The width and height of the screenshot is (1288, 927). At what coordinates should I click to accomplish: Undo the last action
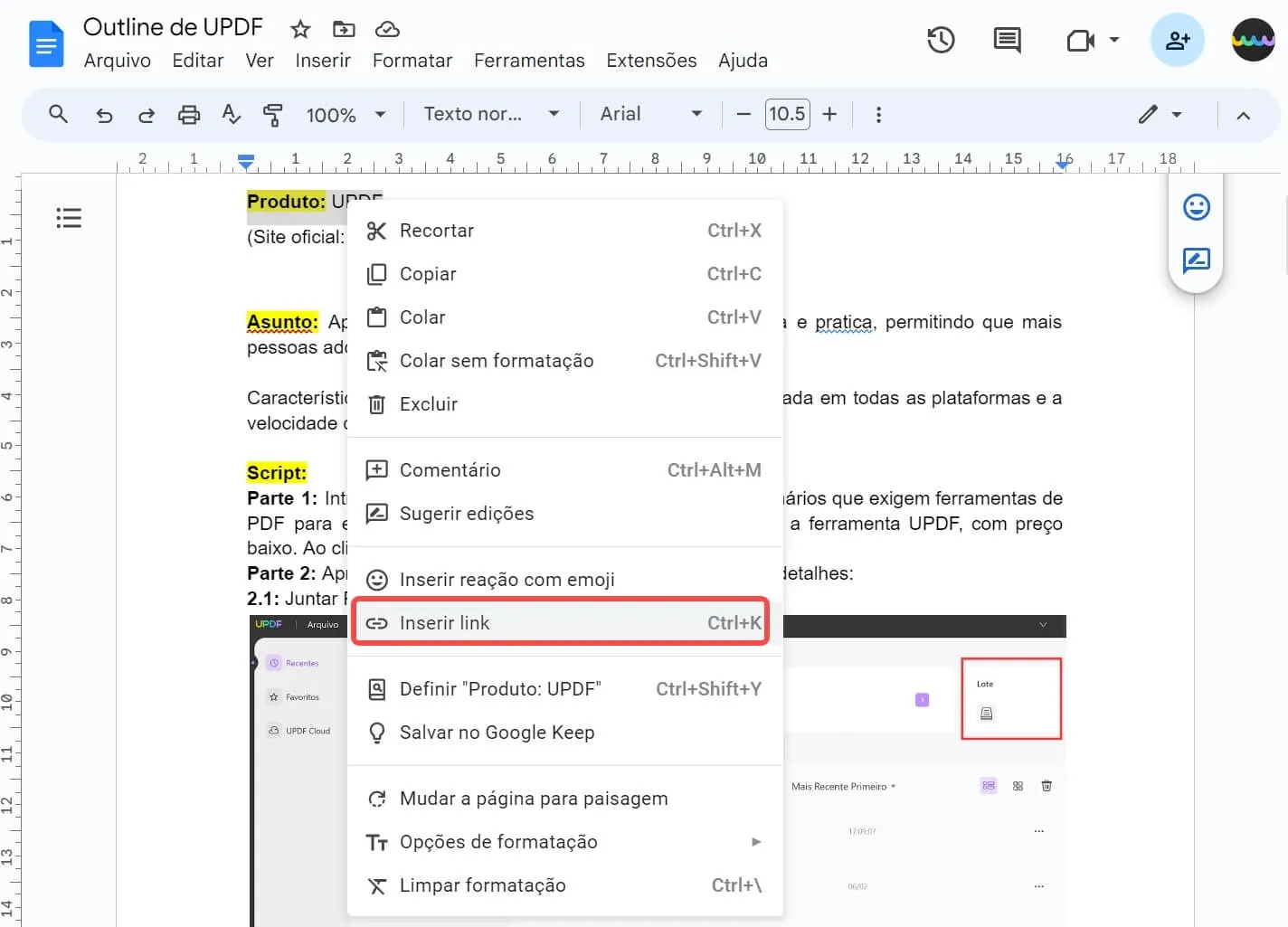coord(104,115)
